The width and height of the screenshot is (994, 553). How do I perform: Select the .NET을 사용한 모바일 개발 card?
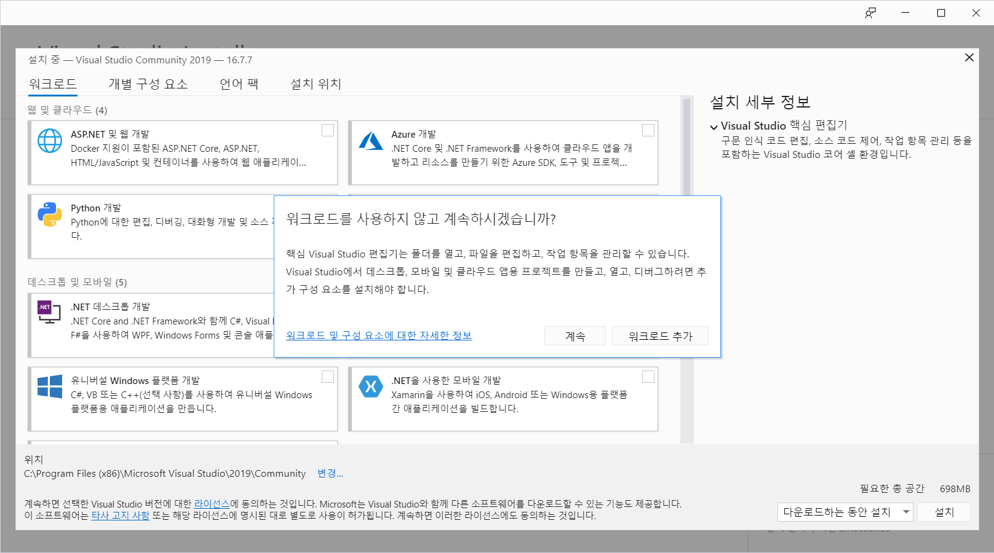[503, 399]
